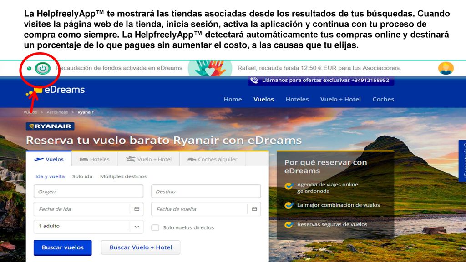466x262 pixels.
Task: Open Rafael user avatar menu
Action: pyautogui.click(x=446, y=68)
